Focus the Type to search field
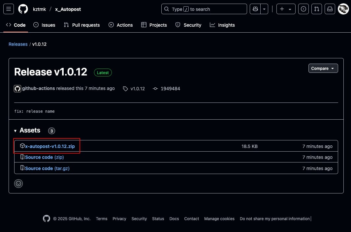The height and width of the screenshot is (232, 351). pyautogui.click(x=204, y=9)
